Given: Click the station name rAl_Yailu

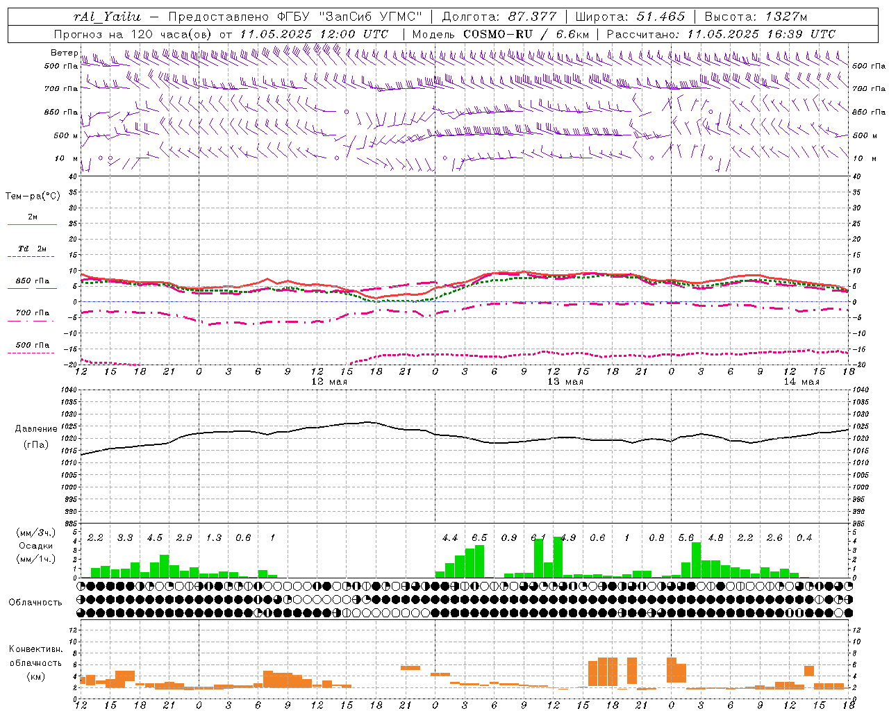Looking at the screenshot, I should (107, 17).
